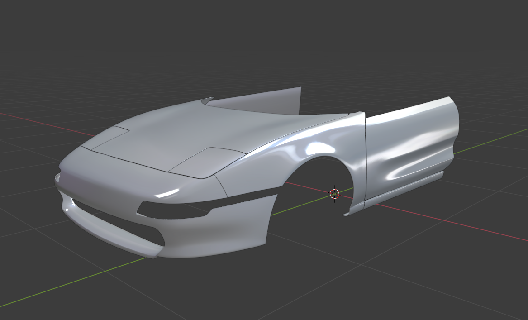Click the 3D cursor crosshair in viewport

tap(334, 194)
